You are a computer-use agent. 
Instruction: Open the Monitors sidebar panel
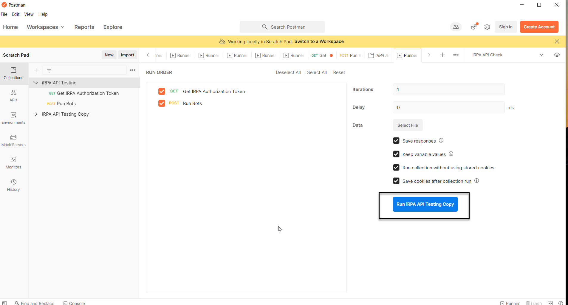tap(13, 163)
